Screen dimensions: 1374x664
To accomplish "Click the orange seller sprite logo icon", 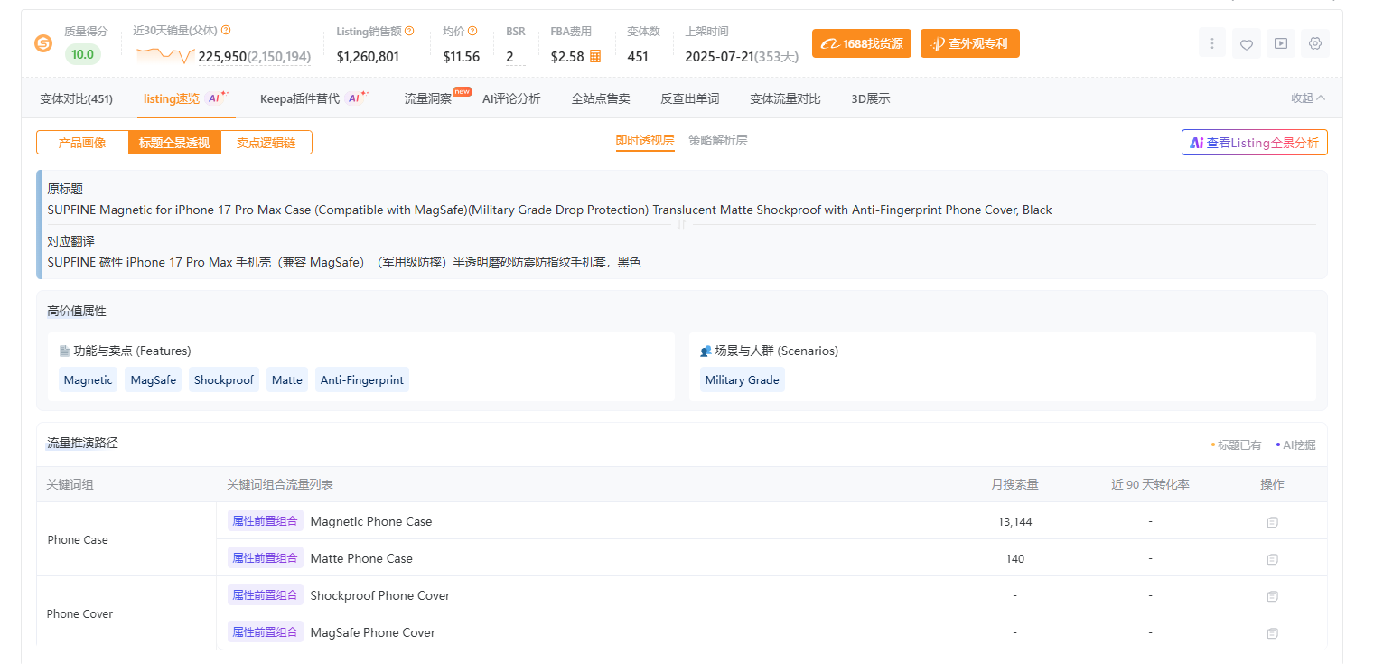I will coord(43,43).
